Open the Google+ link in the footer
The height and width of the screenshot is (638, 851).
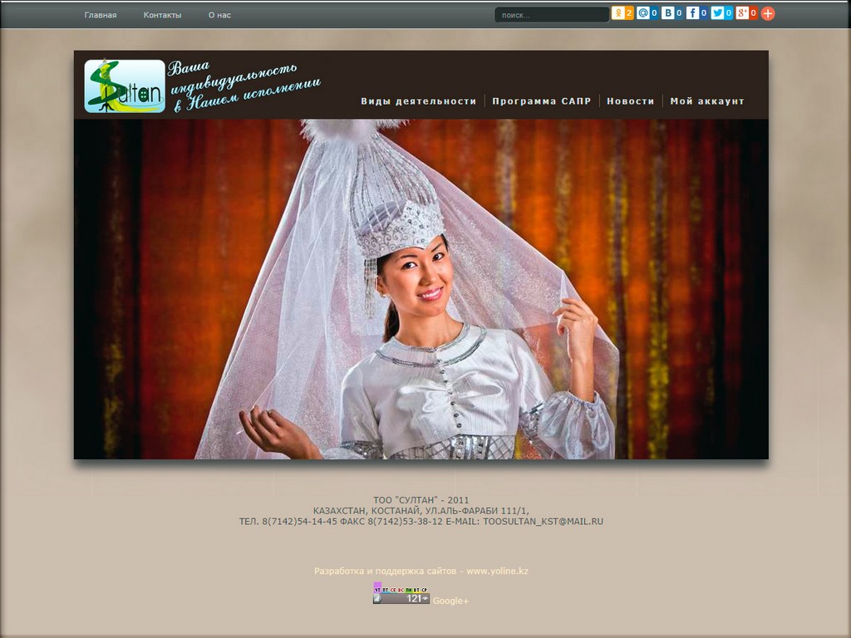pyautogui.click(x=450, y=601)
